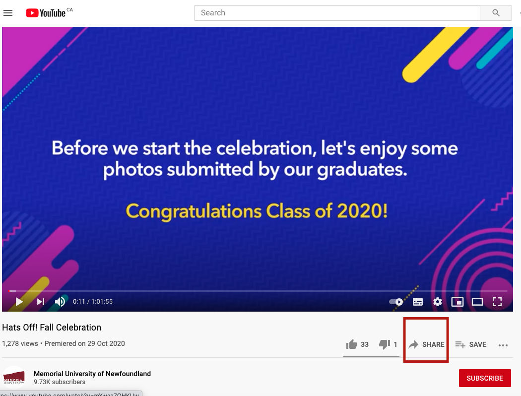Like the video with thumbs up
The image size is (521, 396).
357,344
